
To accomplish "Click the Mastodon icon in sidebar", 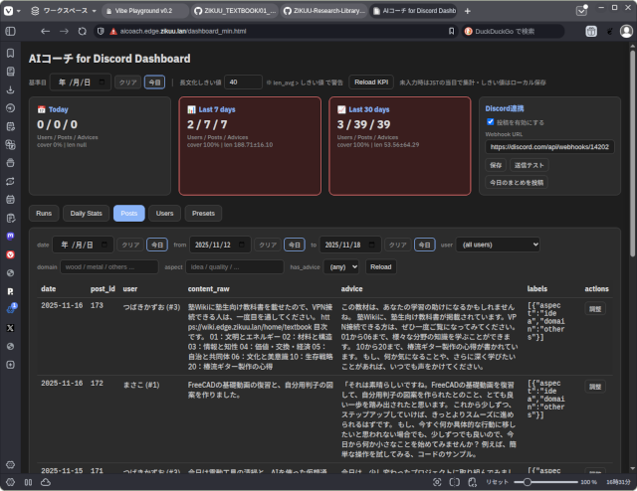I will pos(10,237).
